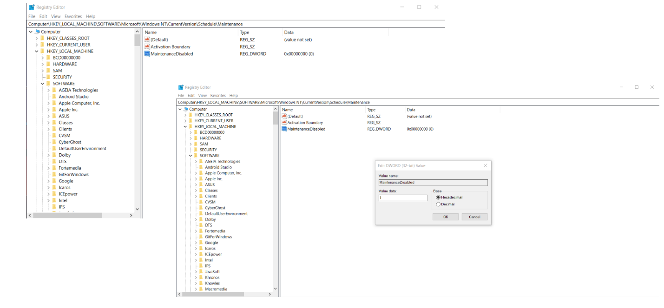
Task: Click DefaultUserEnvironment folder icon in larger window
Action: tap(201, 214)
